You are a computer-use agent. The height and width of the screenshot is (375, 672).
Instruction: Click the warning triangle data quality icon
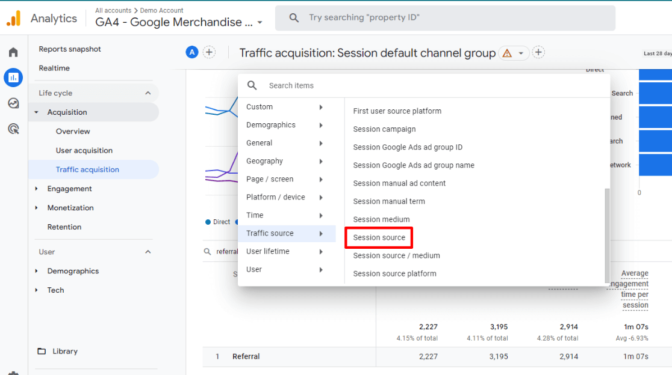[x=507, y=53]
